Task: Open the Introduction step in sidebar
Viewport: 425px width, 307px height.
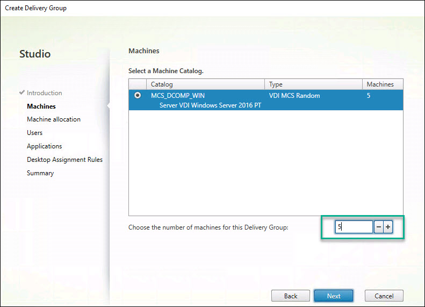Action: coord(44,93)
